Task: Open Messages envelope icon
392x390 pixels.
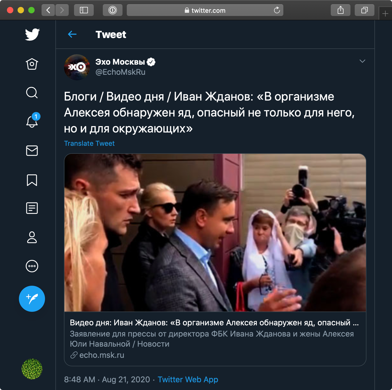Action: 32,151
